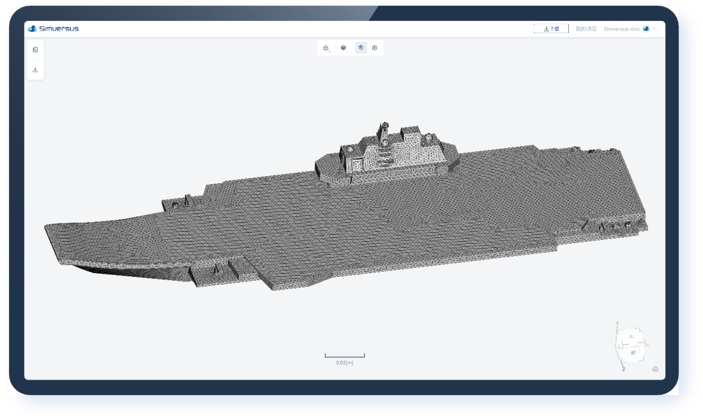This screenshot has height=416, width=703.
Task: Select the top face of the view cube
Action: 631,336
